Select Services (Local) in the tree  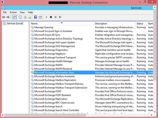point(15,24)
